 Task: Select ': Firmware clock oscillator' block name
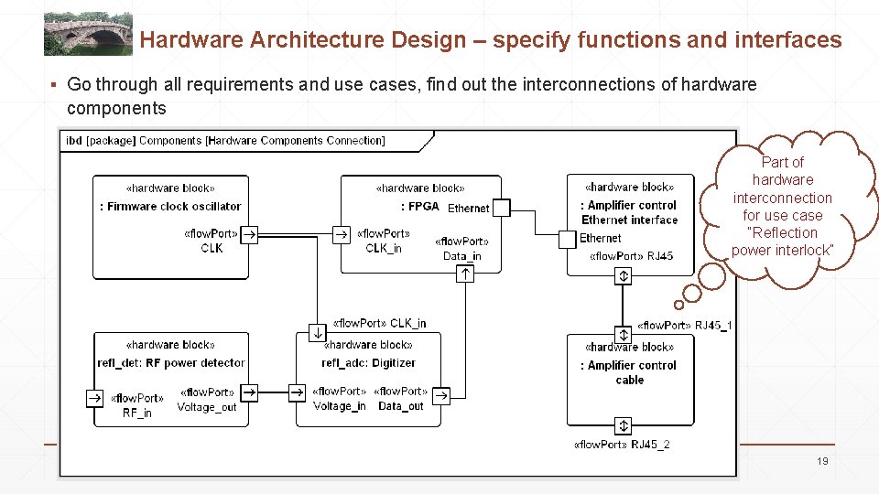tap(170, 206)
